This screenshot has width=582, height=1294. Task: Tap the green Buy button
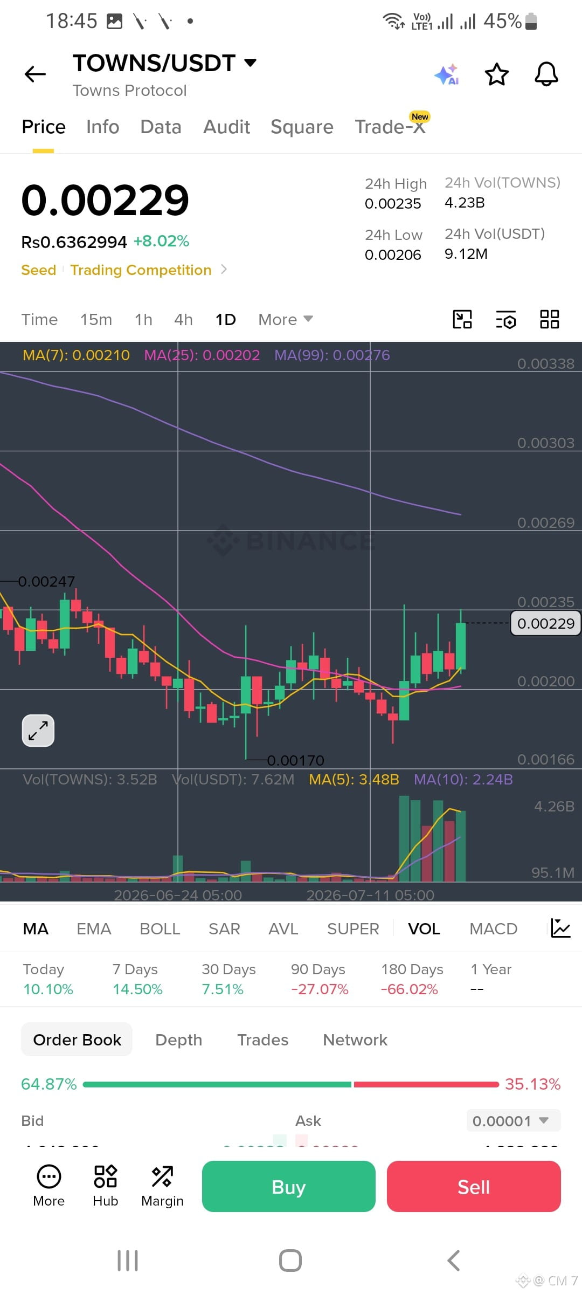[289, 1186]
